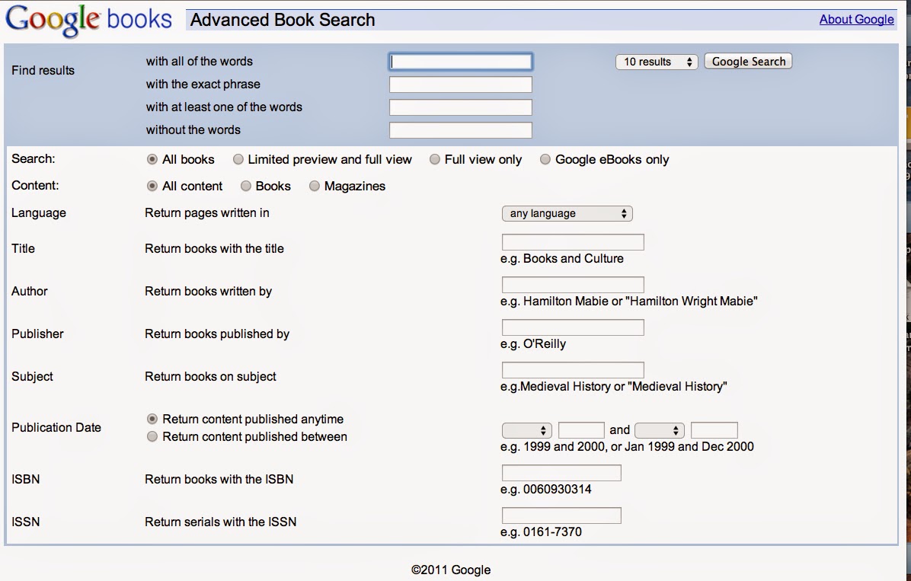
Task: Click the Google Search button
Action: coord(748,62)
